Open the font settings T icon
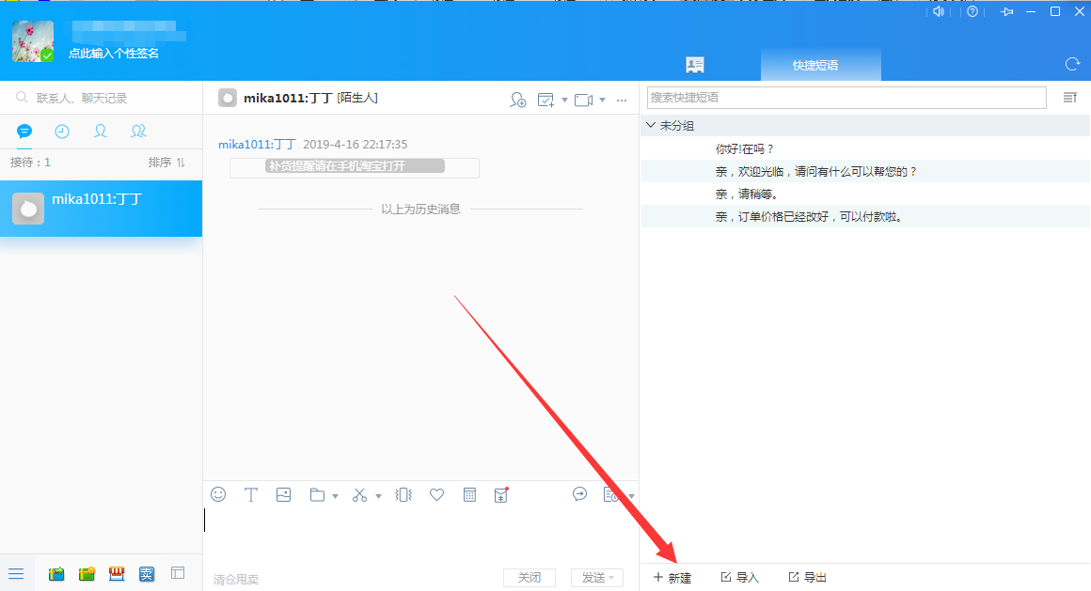This screenshot has height=591, width=1091. coord(251,495)
